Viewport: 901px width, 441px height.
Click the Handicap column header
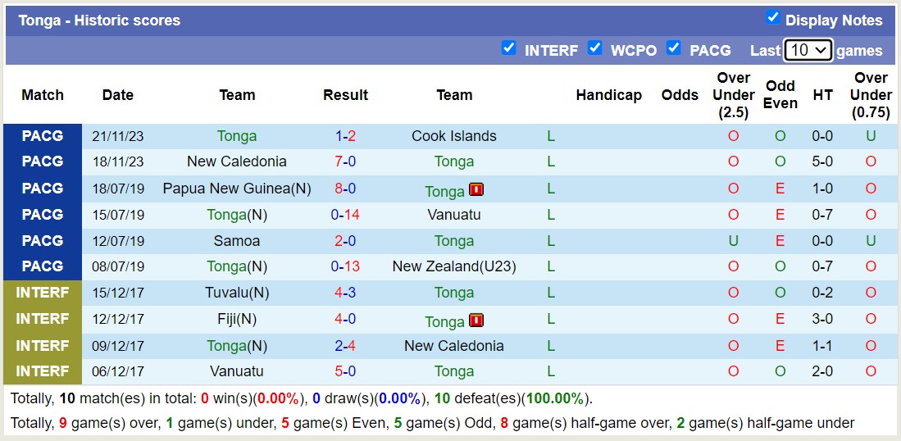tap(608, 95)
